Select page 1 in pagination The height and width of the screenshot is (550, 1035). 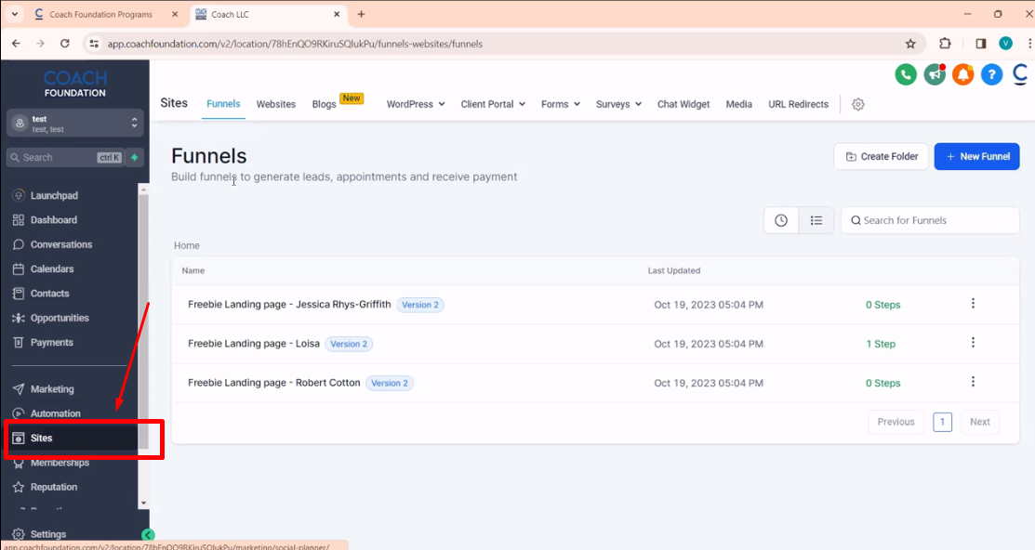coord(942,422)
